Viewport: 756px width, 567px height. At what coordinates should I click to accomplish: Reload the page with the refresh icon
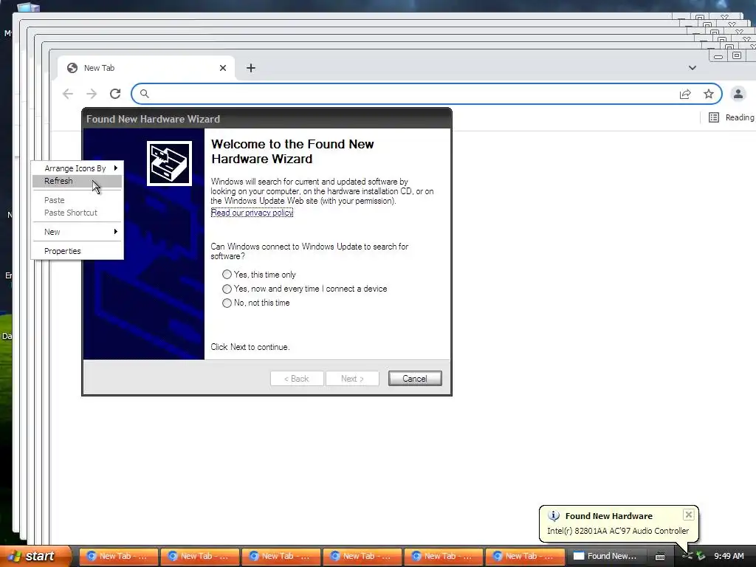click(115, 94)
